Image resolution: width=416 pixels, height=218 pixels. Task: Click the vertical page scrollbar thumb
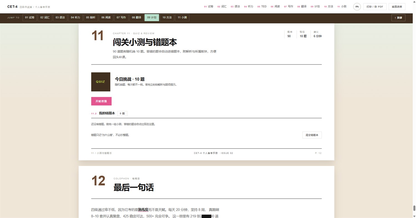[x=414, y=208]
